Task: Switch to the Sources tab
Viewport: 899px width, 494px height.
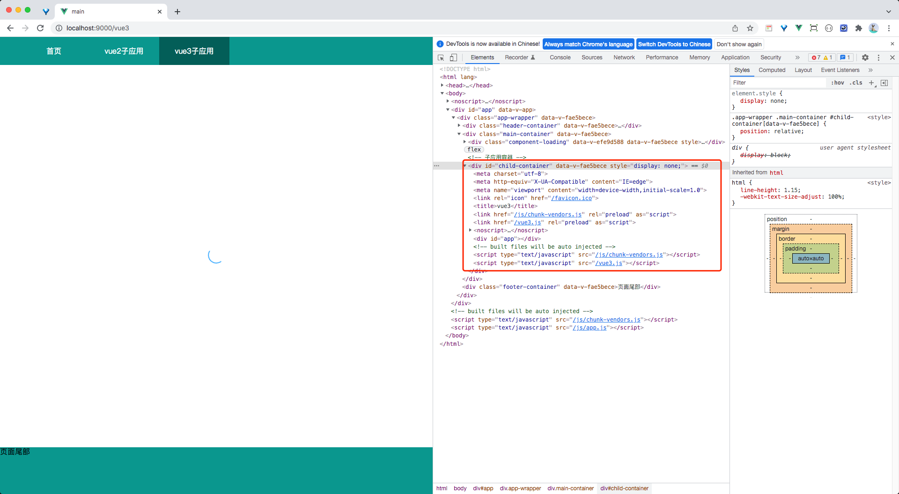Action: tap(592, 57)
